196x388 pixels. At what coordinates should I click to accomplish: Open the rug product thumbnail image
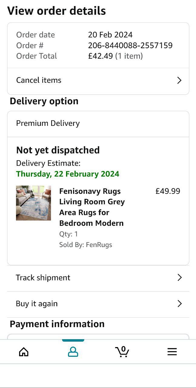33,203
